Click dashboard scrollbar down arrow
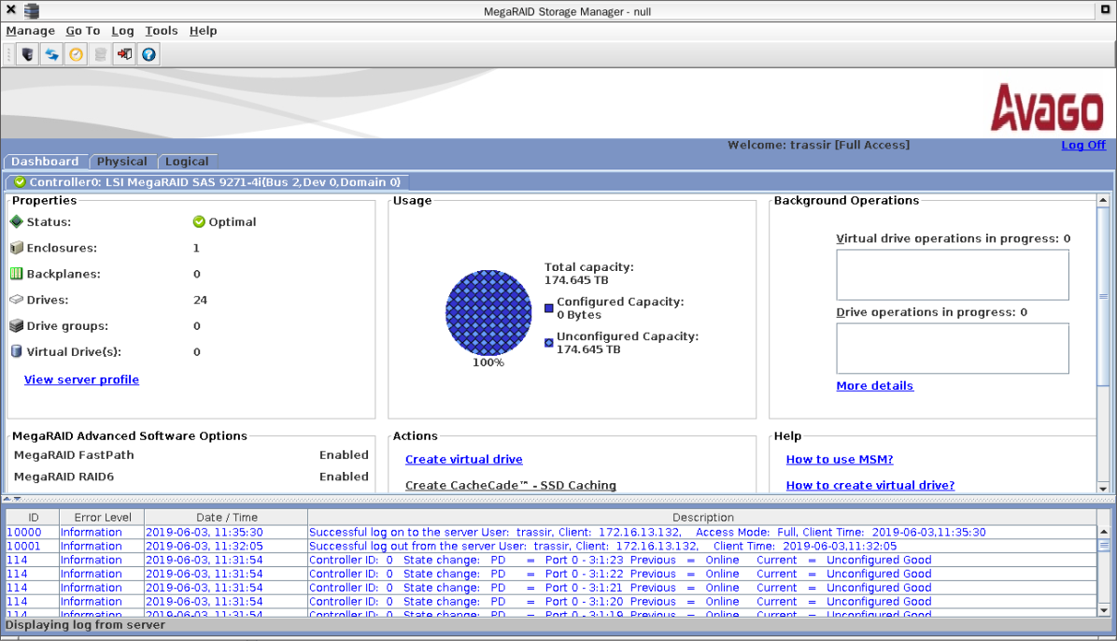Screen dimensions: 1117x641 click(1103, 488)
